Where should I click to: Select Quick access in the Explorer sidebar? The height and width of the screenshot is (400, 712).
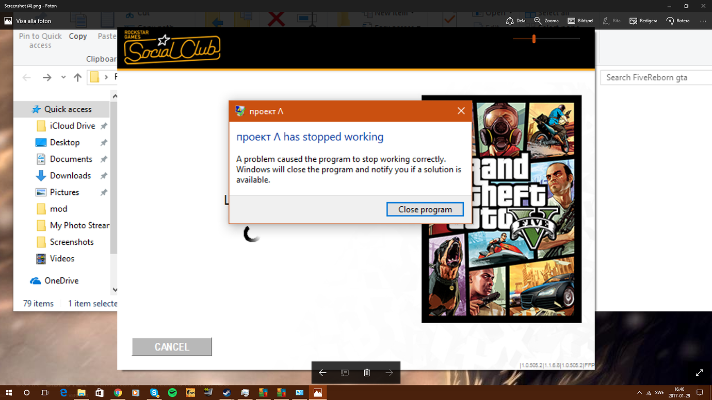click(x=62, y=109)
